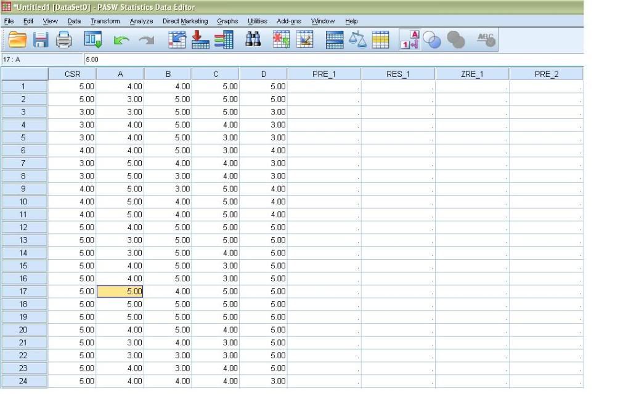Click the empty PRE_1 cell in row 2
Screen dimensions: 631x410
coord(324,99)
